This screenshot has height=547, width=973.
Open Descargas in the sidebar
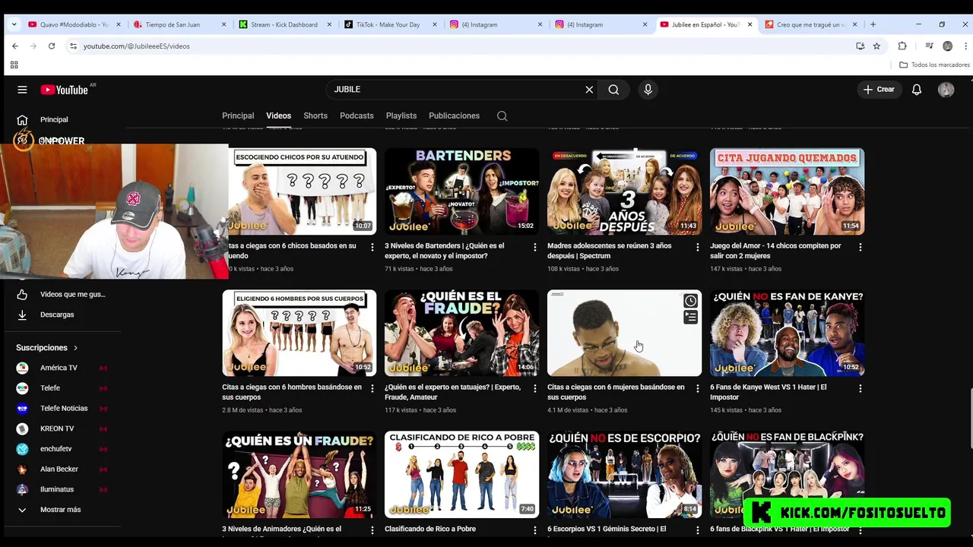pyautogui.click(x=57, y=315)
